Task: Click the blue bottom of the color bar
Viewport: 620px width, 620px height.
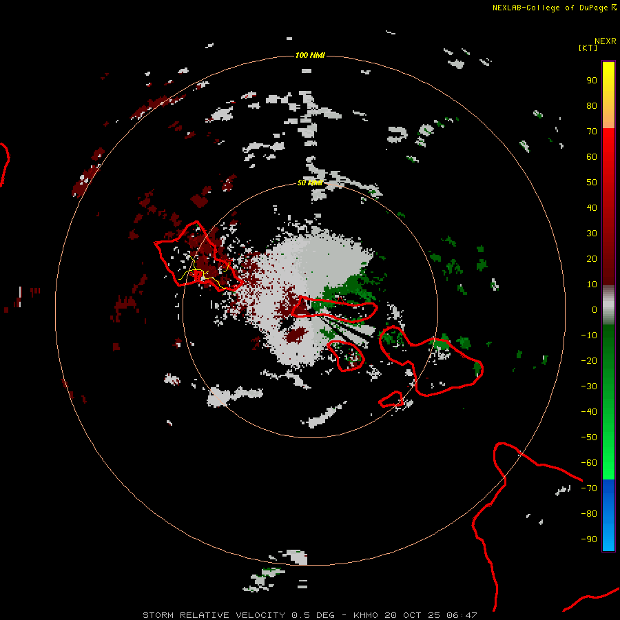Action: 608,515
